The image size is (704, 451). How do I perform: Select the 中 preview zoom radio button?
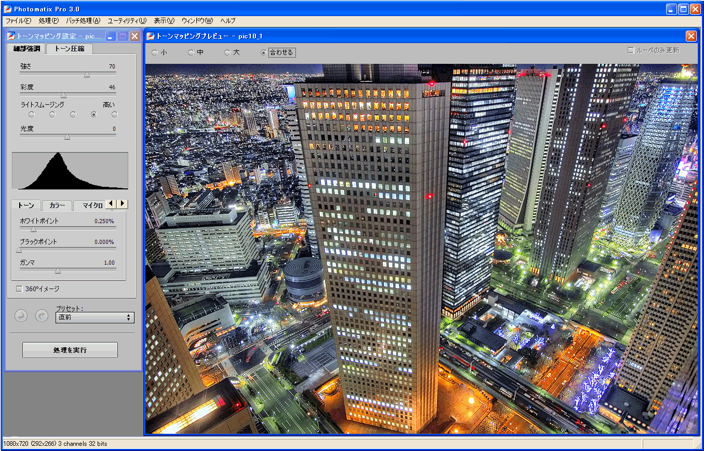(191, 52)
